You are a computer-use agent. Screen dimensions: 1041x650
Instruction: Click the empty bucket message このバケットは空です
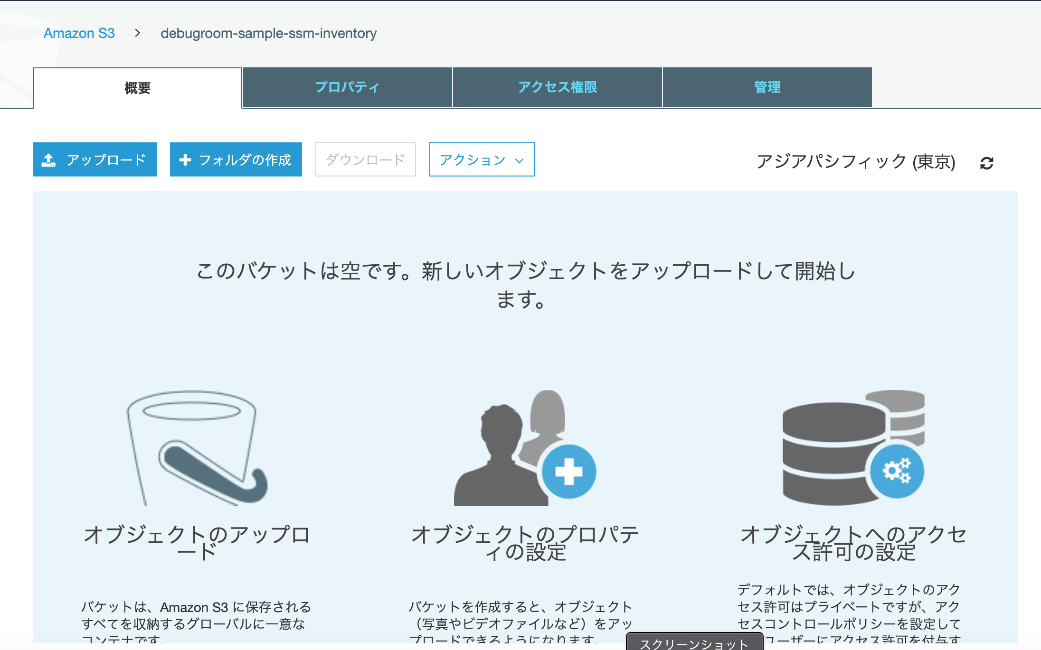point(525,285)
